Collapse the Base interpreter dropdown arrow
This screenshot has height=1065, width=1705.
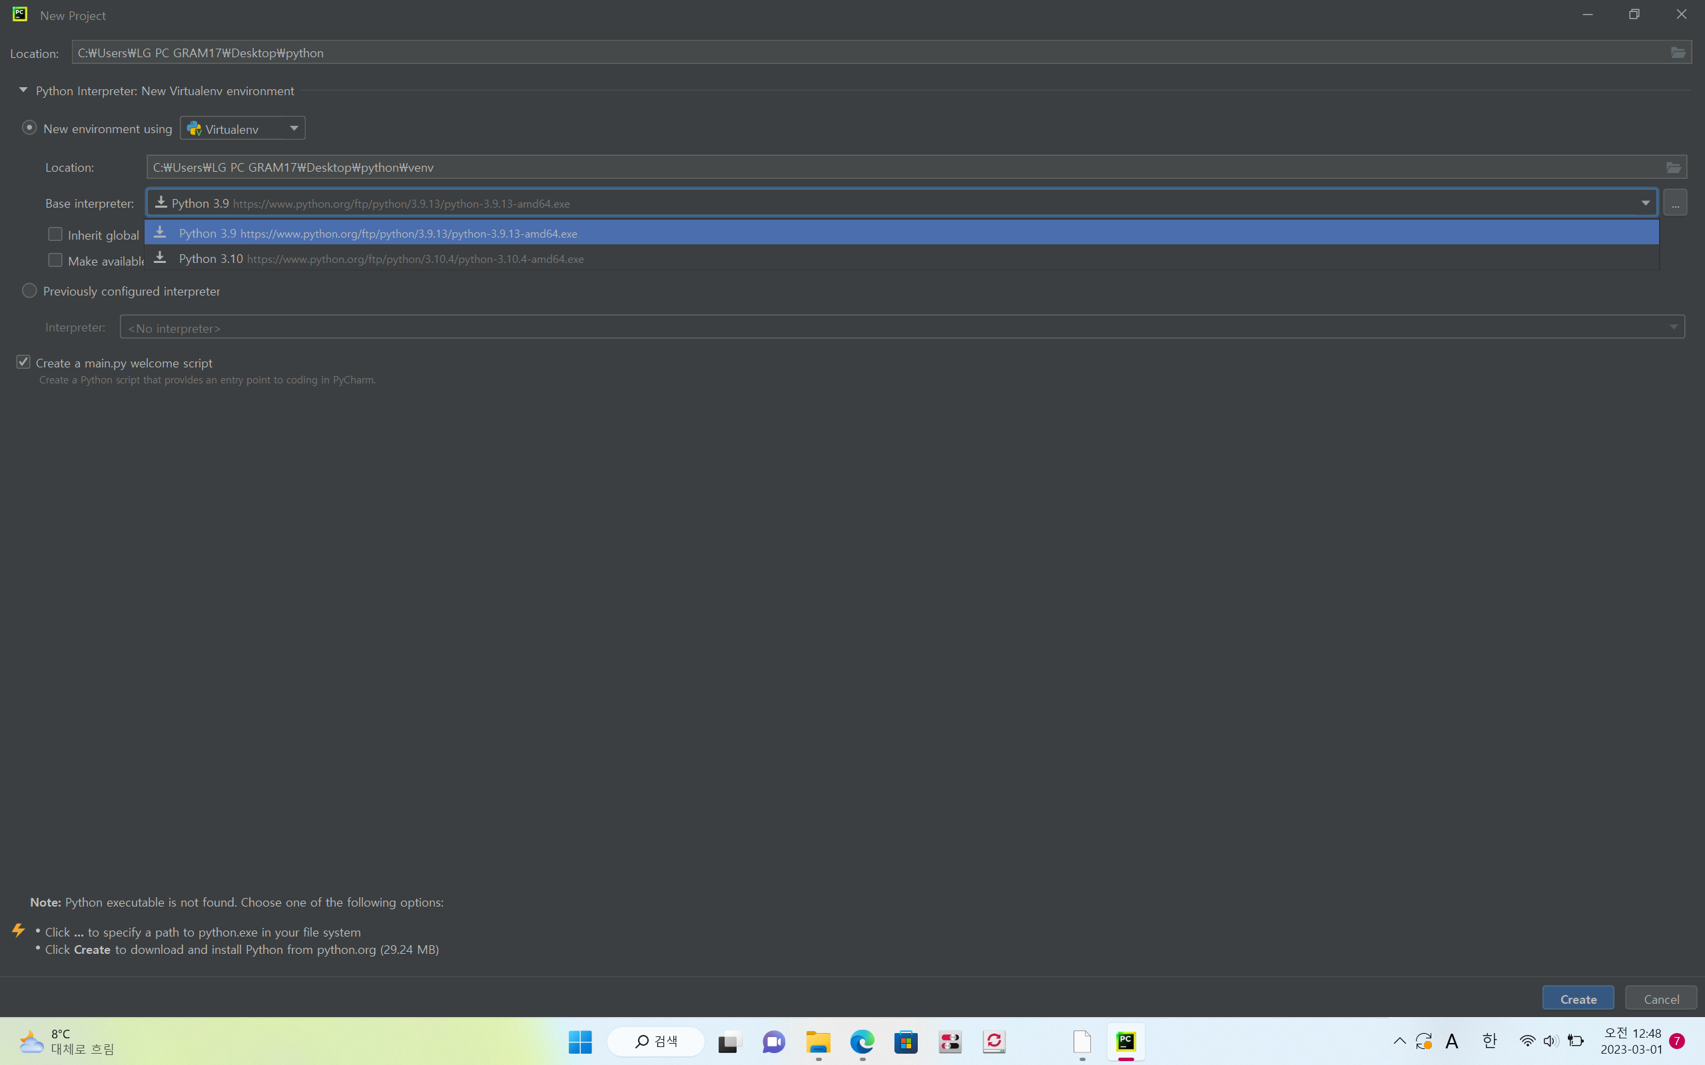tap(1645, 203)
